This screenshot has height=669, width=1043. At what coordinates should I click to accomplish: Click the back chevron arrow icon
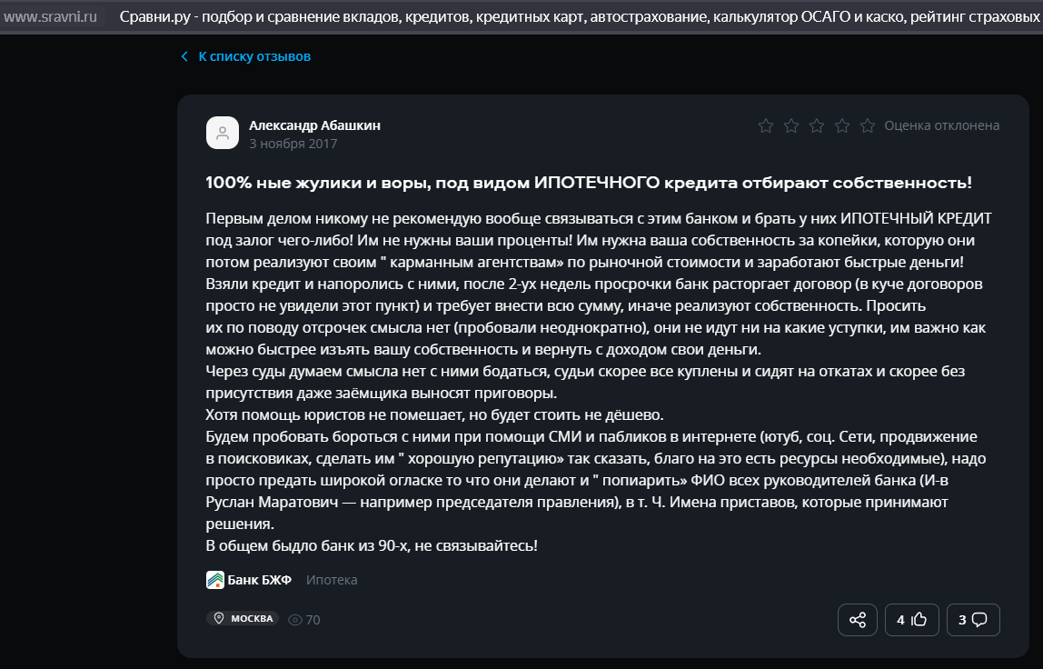(x=184, y=56)
